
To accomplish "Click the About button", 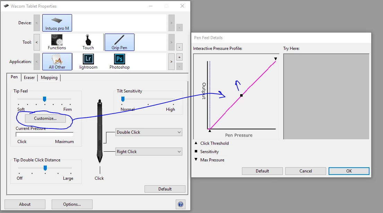I will click(x=25, y=204).
